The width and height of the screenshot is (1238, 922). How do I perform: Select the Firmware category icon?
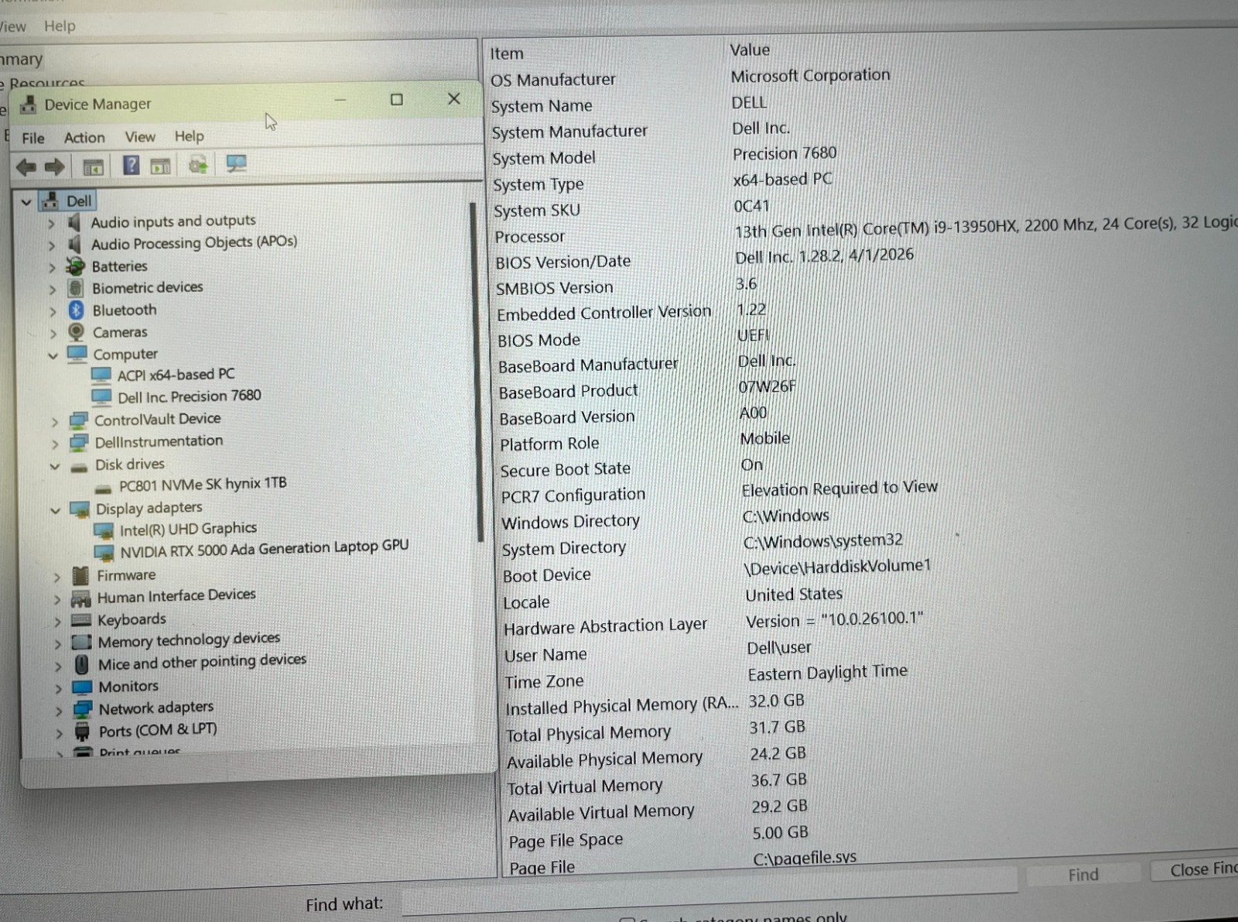80,576
